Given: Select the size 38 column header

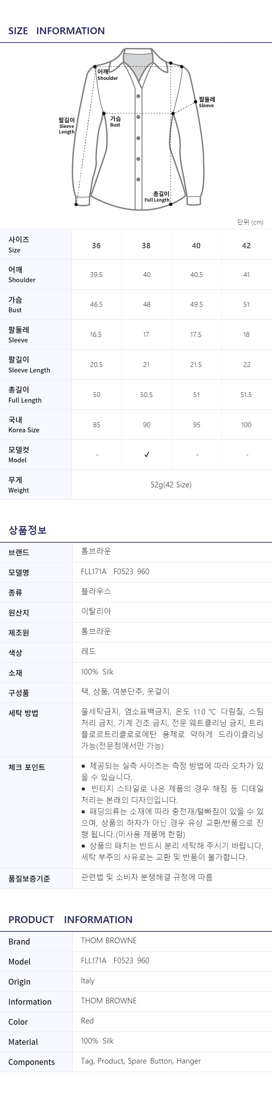Looking at the screenshot, I should (146, 245).
